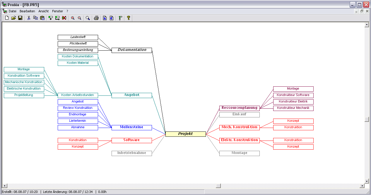Select the Ressourcenplanung node

(x=240, y=108)
